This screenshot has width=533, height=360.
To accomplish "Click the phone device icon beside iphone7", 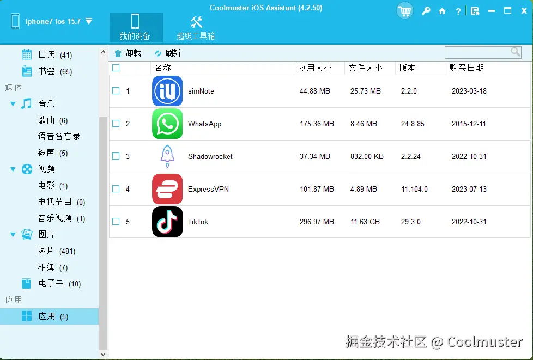I will point(15,21).
